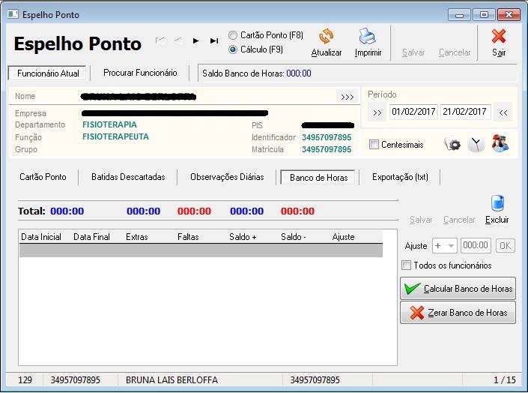Select the Cartão Ponto (F8) radio option
The width and height of the screenshot is (528, 393).
pos(233,35)
